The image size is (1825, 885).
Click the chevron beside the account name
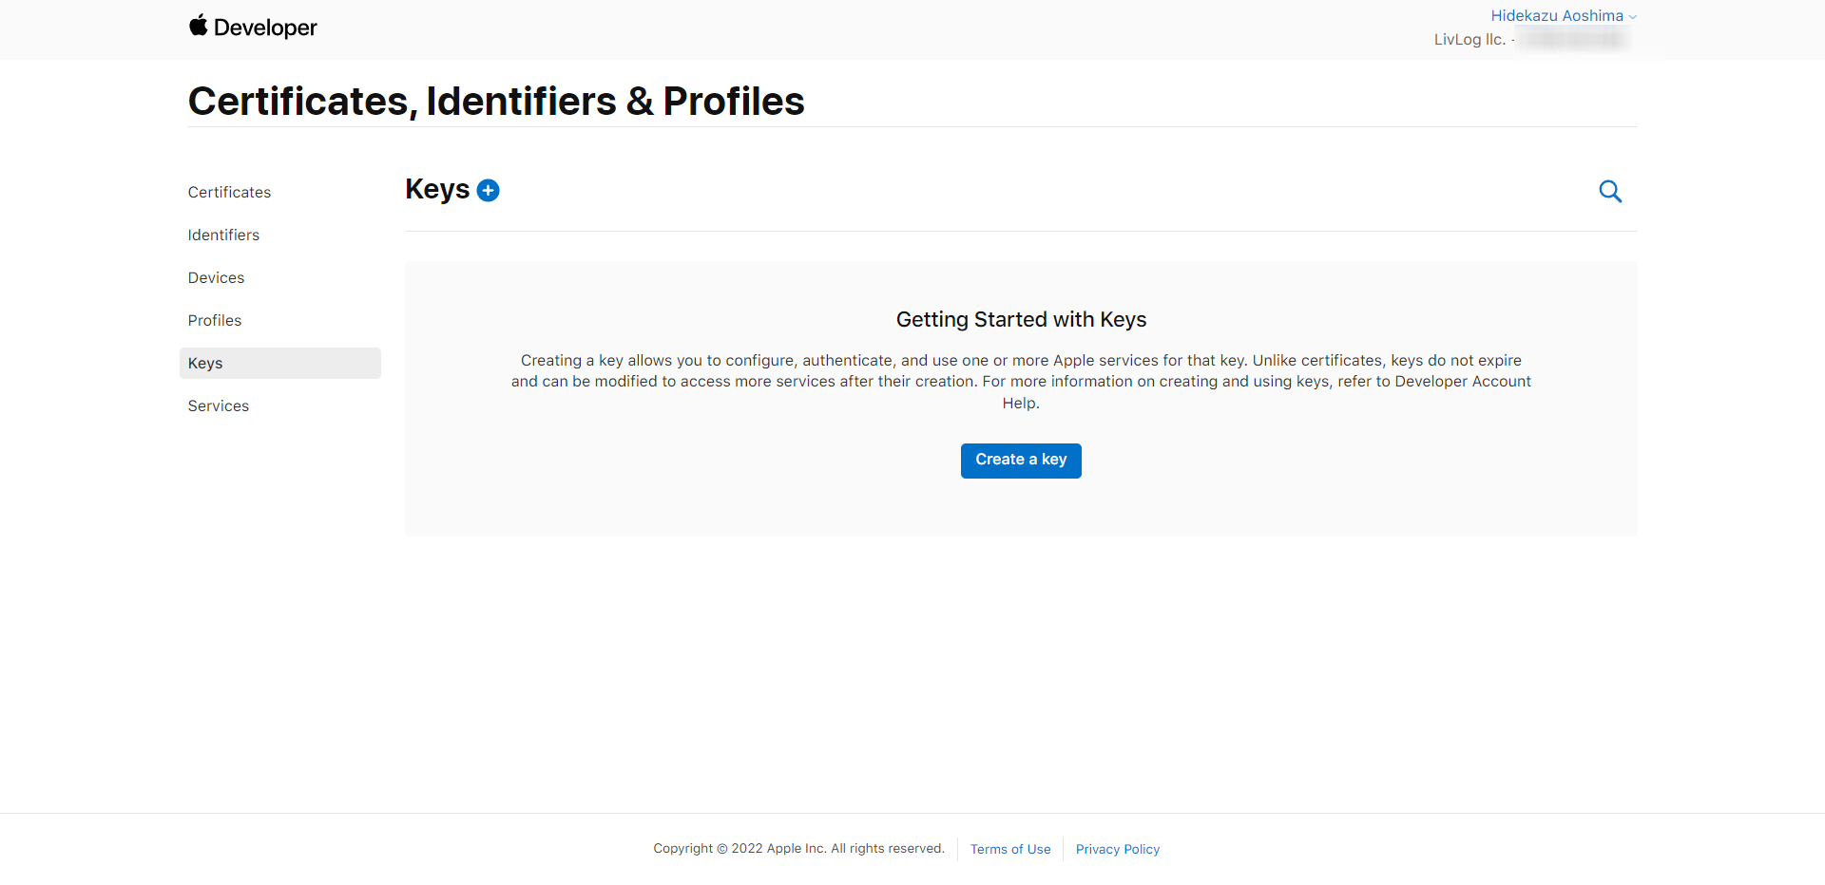tap(1632, 17)
